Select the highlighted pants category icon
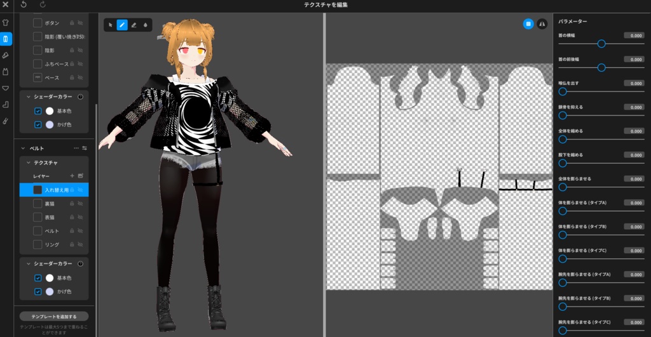The height and width of the screenshot is (337, 651). point(5,39)
